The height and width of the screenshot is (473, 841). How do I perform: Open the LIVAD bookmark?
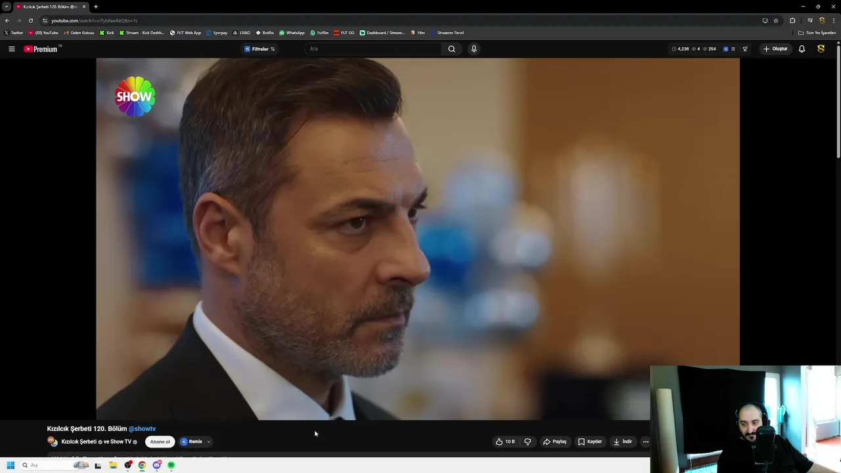coord(241,32)
